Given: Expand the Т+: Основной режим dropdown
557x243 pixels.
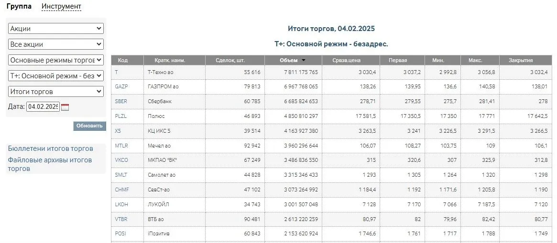Looking at the screenshot, I should [x=55, y=76].
